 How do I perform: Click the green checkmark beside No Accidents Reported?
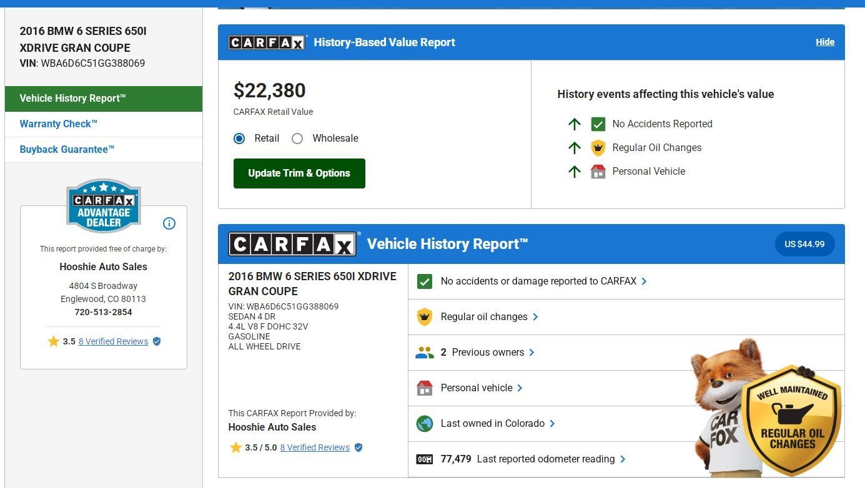[x=598, y=124]
